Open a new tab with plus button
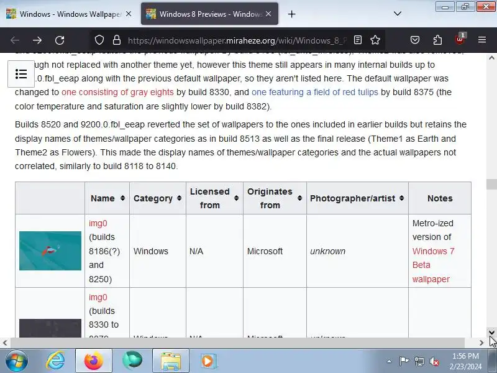This screenshot has width=497, height=373. pos(291,14)
